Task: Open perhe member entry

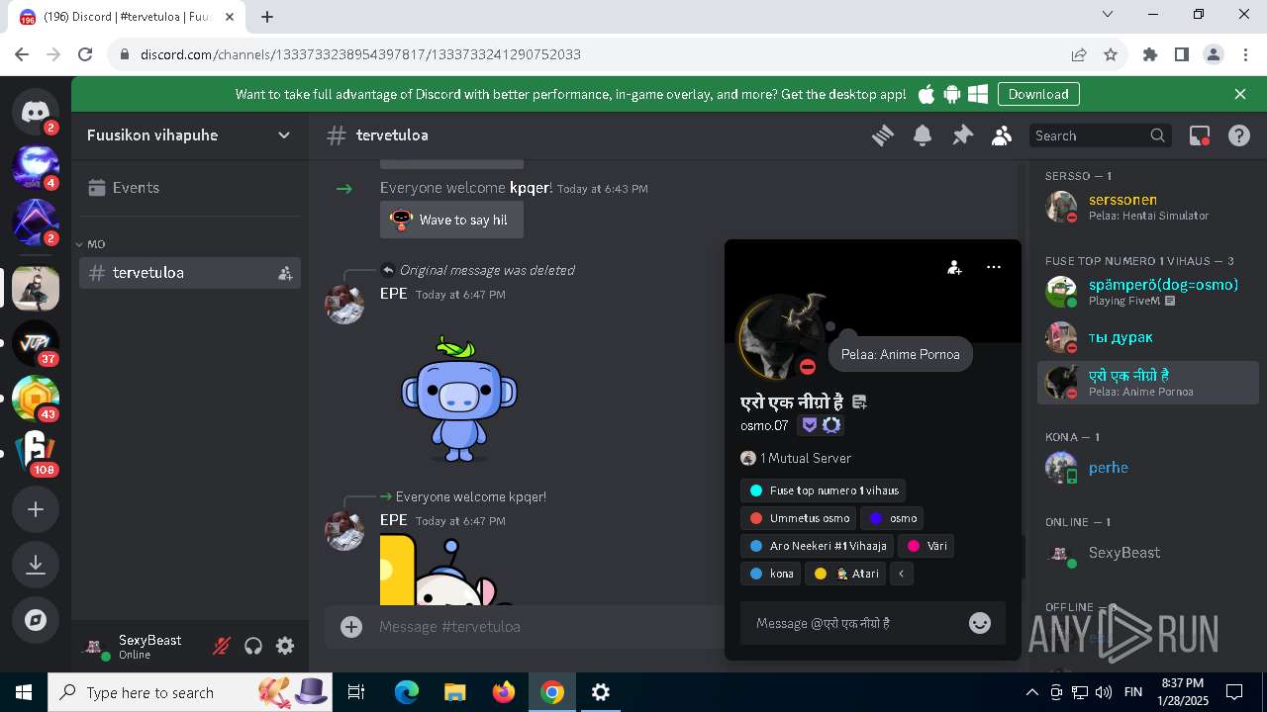Action: coord(1148,468)
